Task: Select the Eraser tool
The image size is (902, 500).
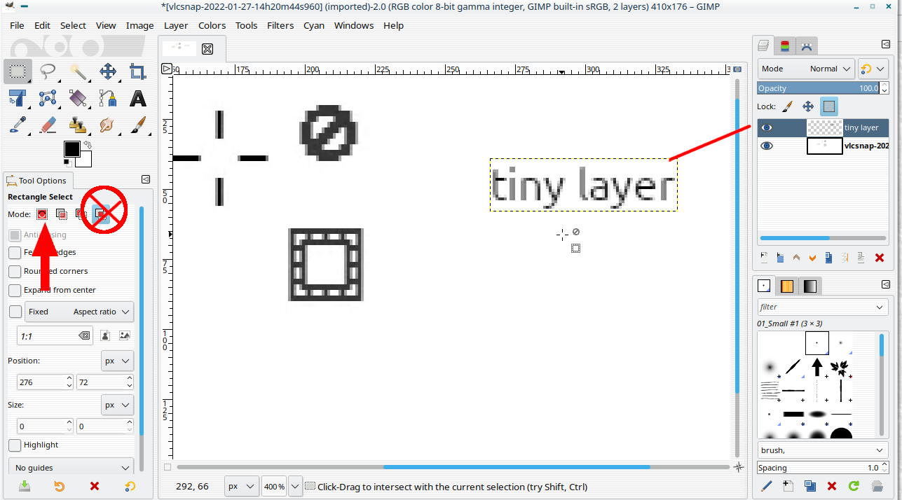Action: (48, 125)
